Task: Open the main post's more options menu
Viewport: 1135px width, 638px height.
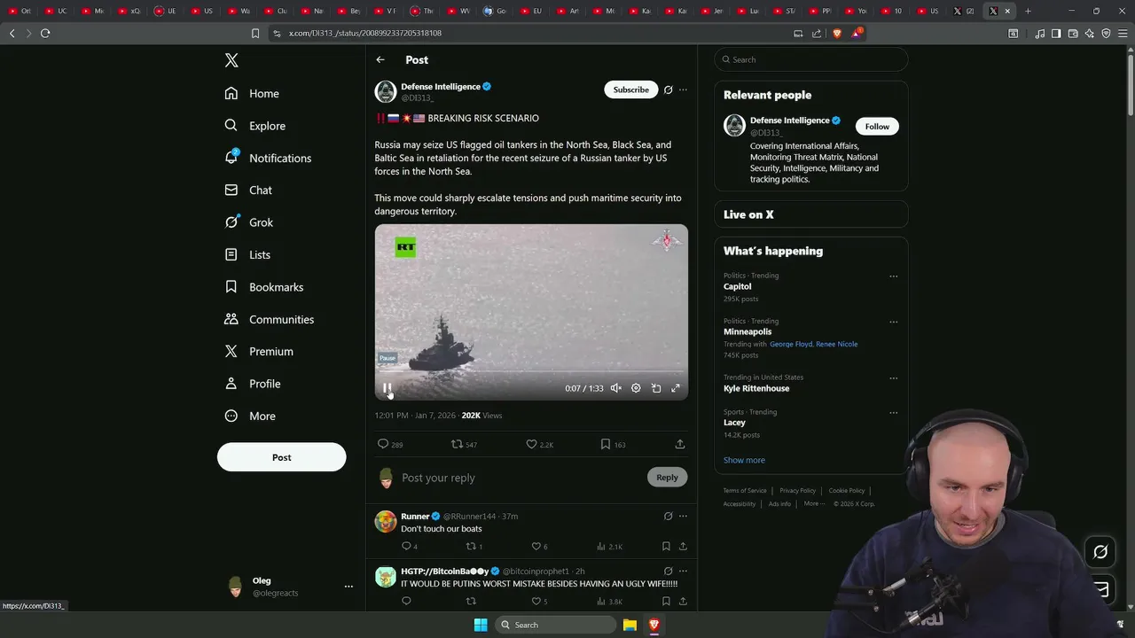Action: [683, 89]
